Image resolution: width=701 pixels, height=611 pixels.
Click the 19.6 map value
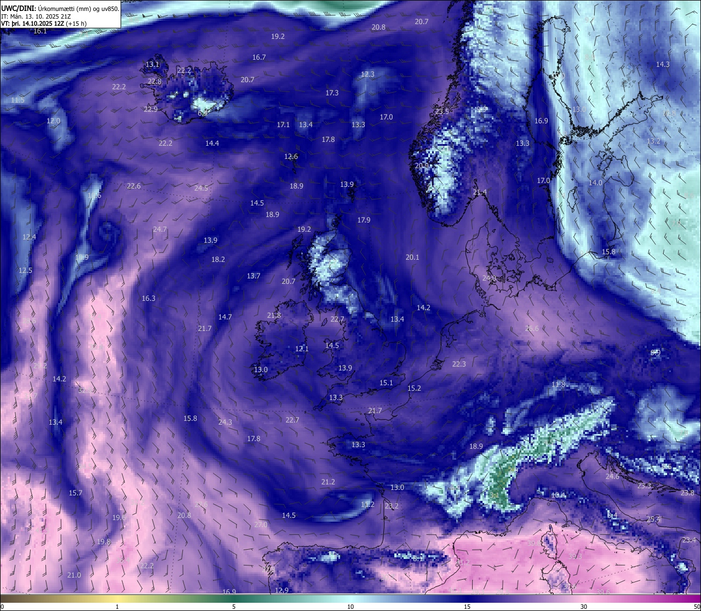click(119, 518)
